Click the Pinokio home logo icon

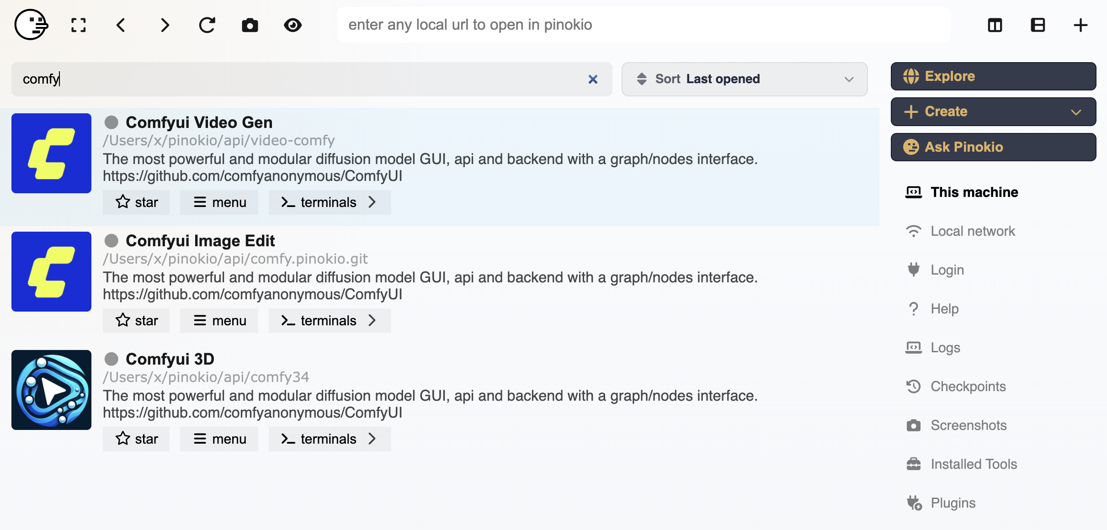(31, 25)
